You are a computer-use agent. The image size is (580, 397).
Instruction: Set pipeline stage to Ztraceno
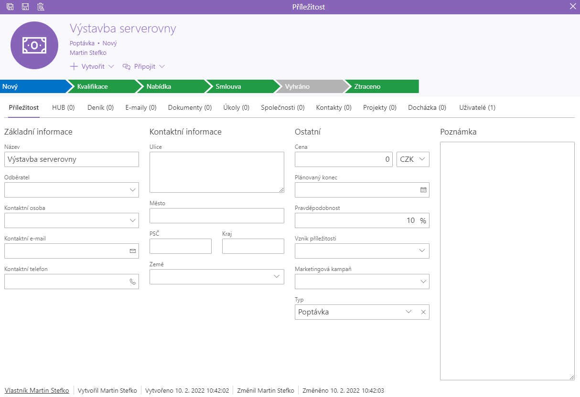tap(381, 86)
